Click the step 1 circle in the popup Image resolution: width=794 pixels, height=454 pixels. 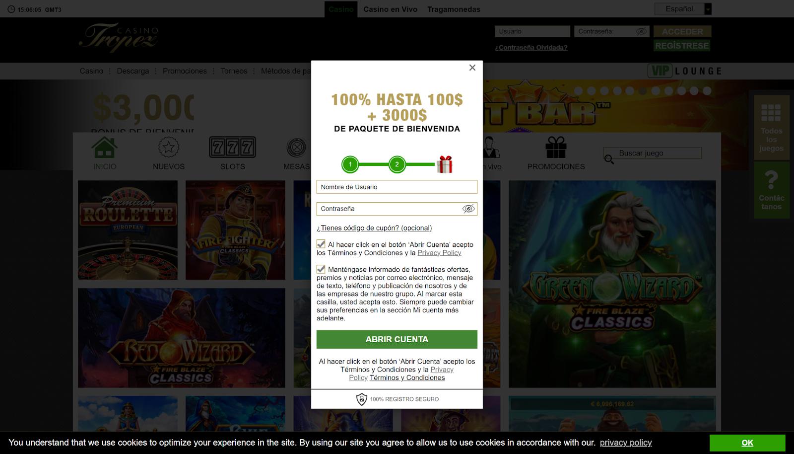(350, 164)
